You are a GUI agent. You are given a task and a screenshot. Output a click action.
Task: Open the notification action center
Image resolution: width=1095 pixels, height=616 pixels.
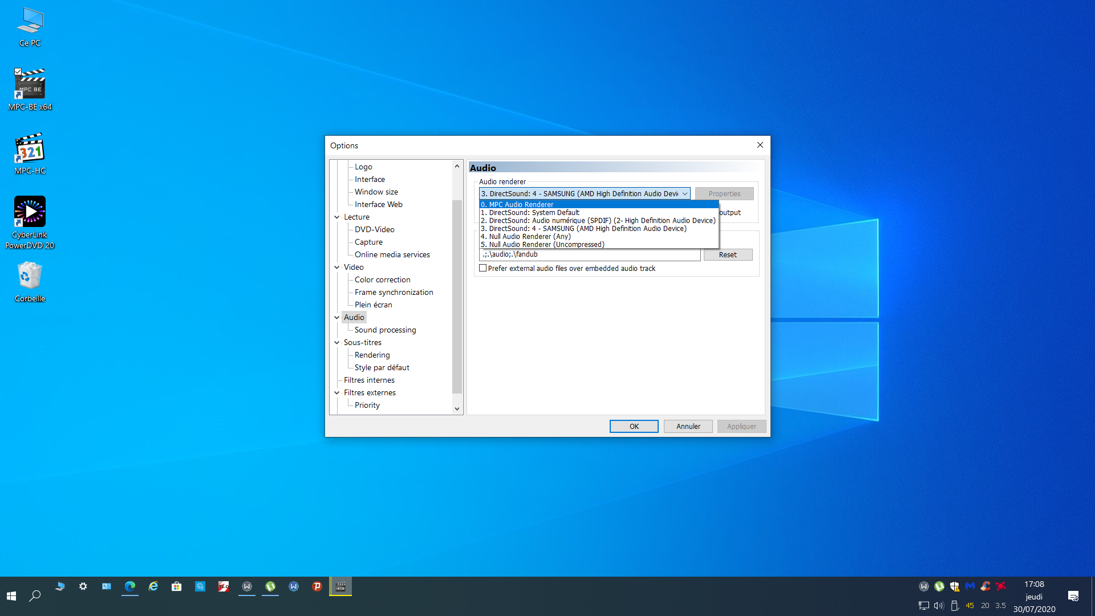tap(1073, 596)
